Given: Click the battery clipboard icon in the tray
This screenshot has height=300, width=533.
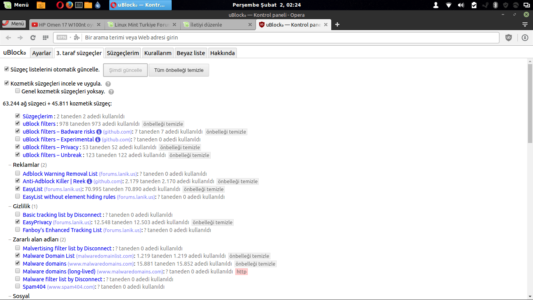Looking at the screenshot, I should [x=474, y=5].
